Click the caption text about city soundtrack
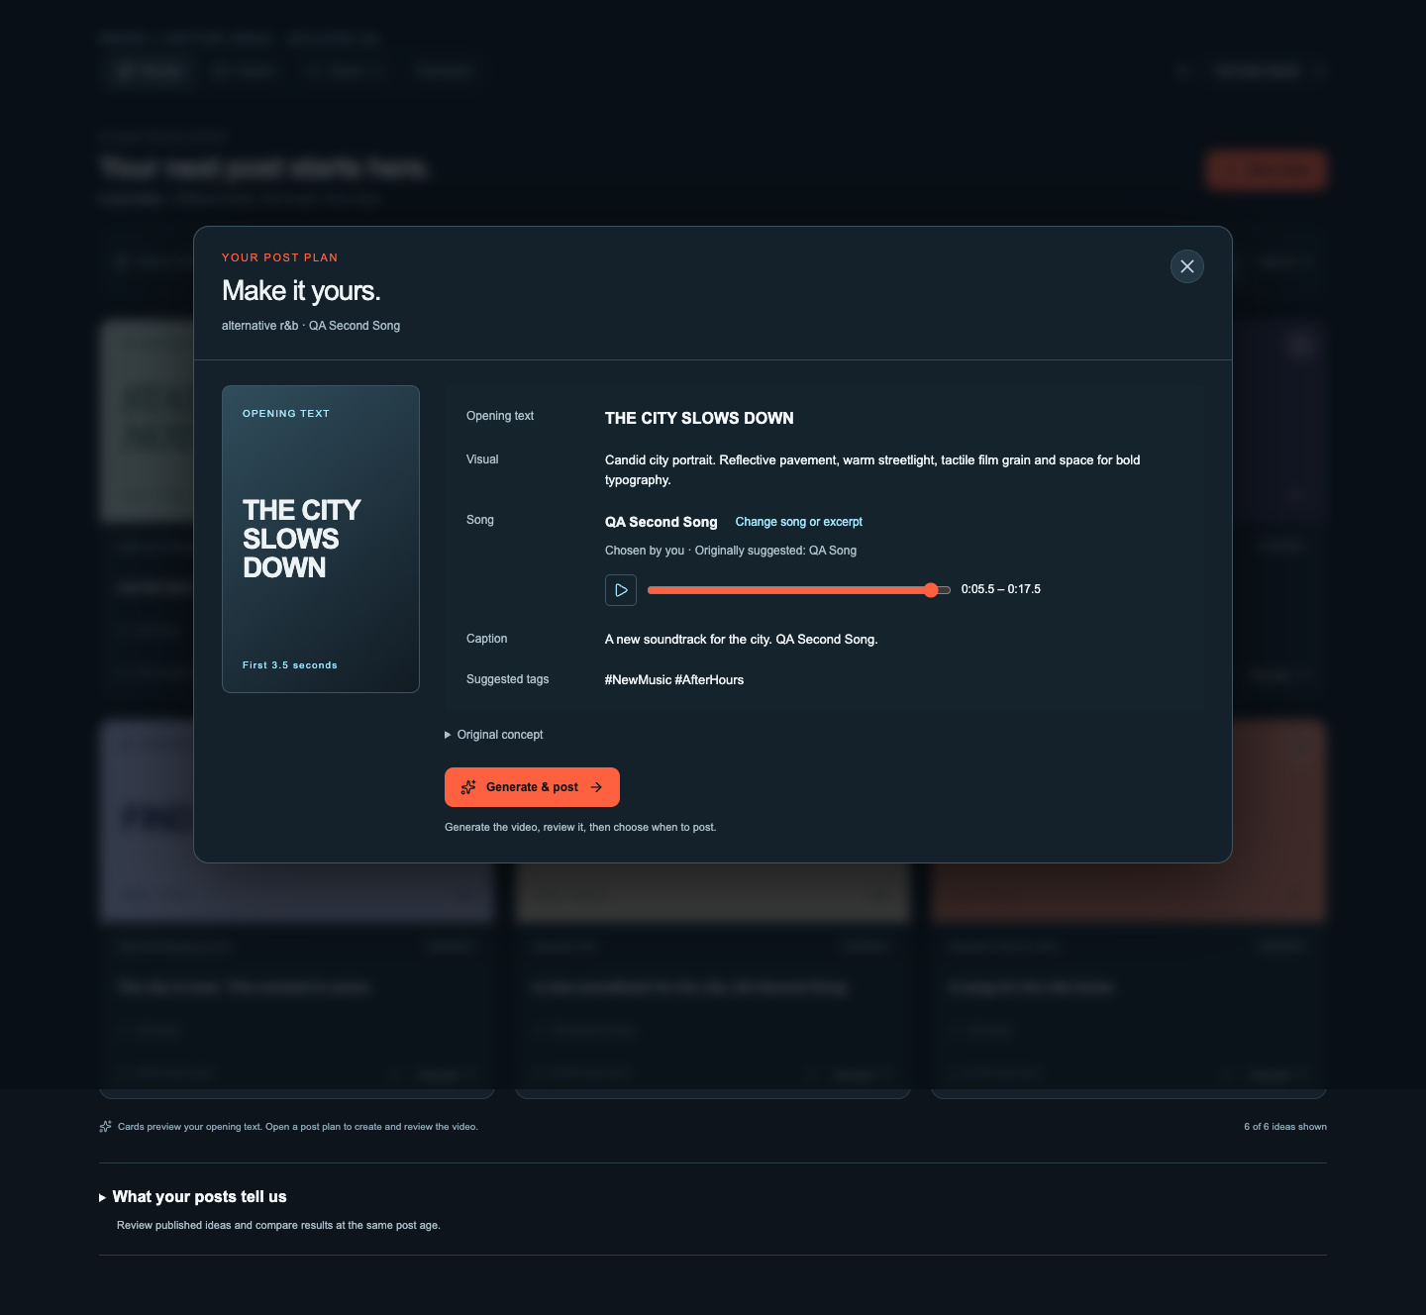This screenshot has height=1315, width=1426. pyautogui.click(x=741, y=640)
